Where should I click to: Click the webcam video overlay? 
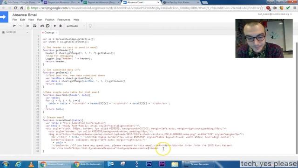tap(264, 38)
